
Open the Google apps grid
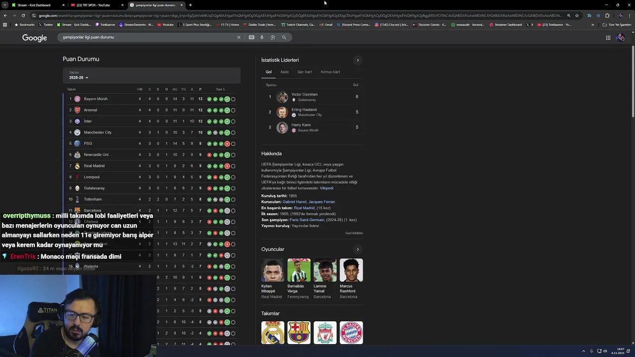click(608, 38)
